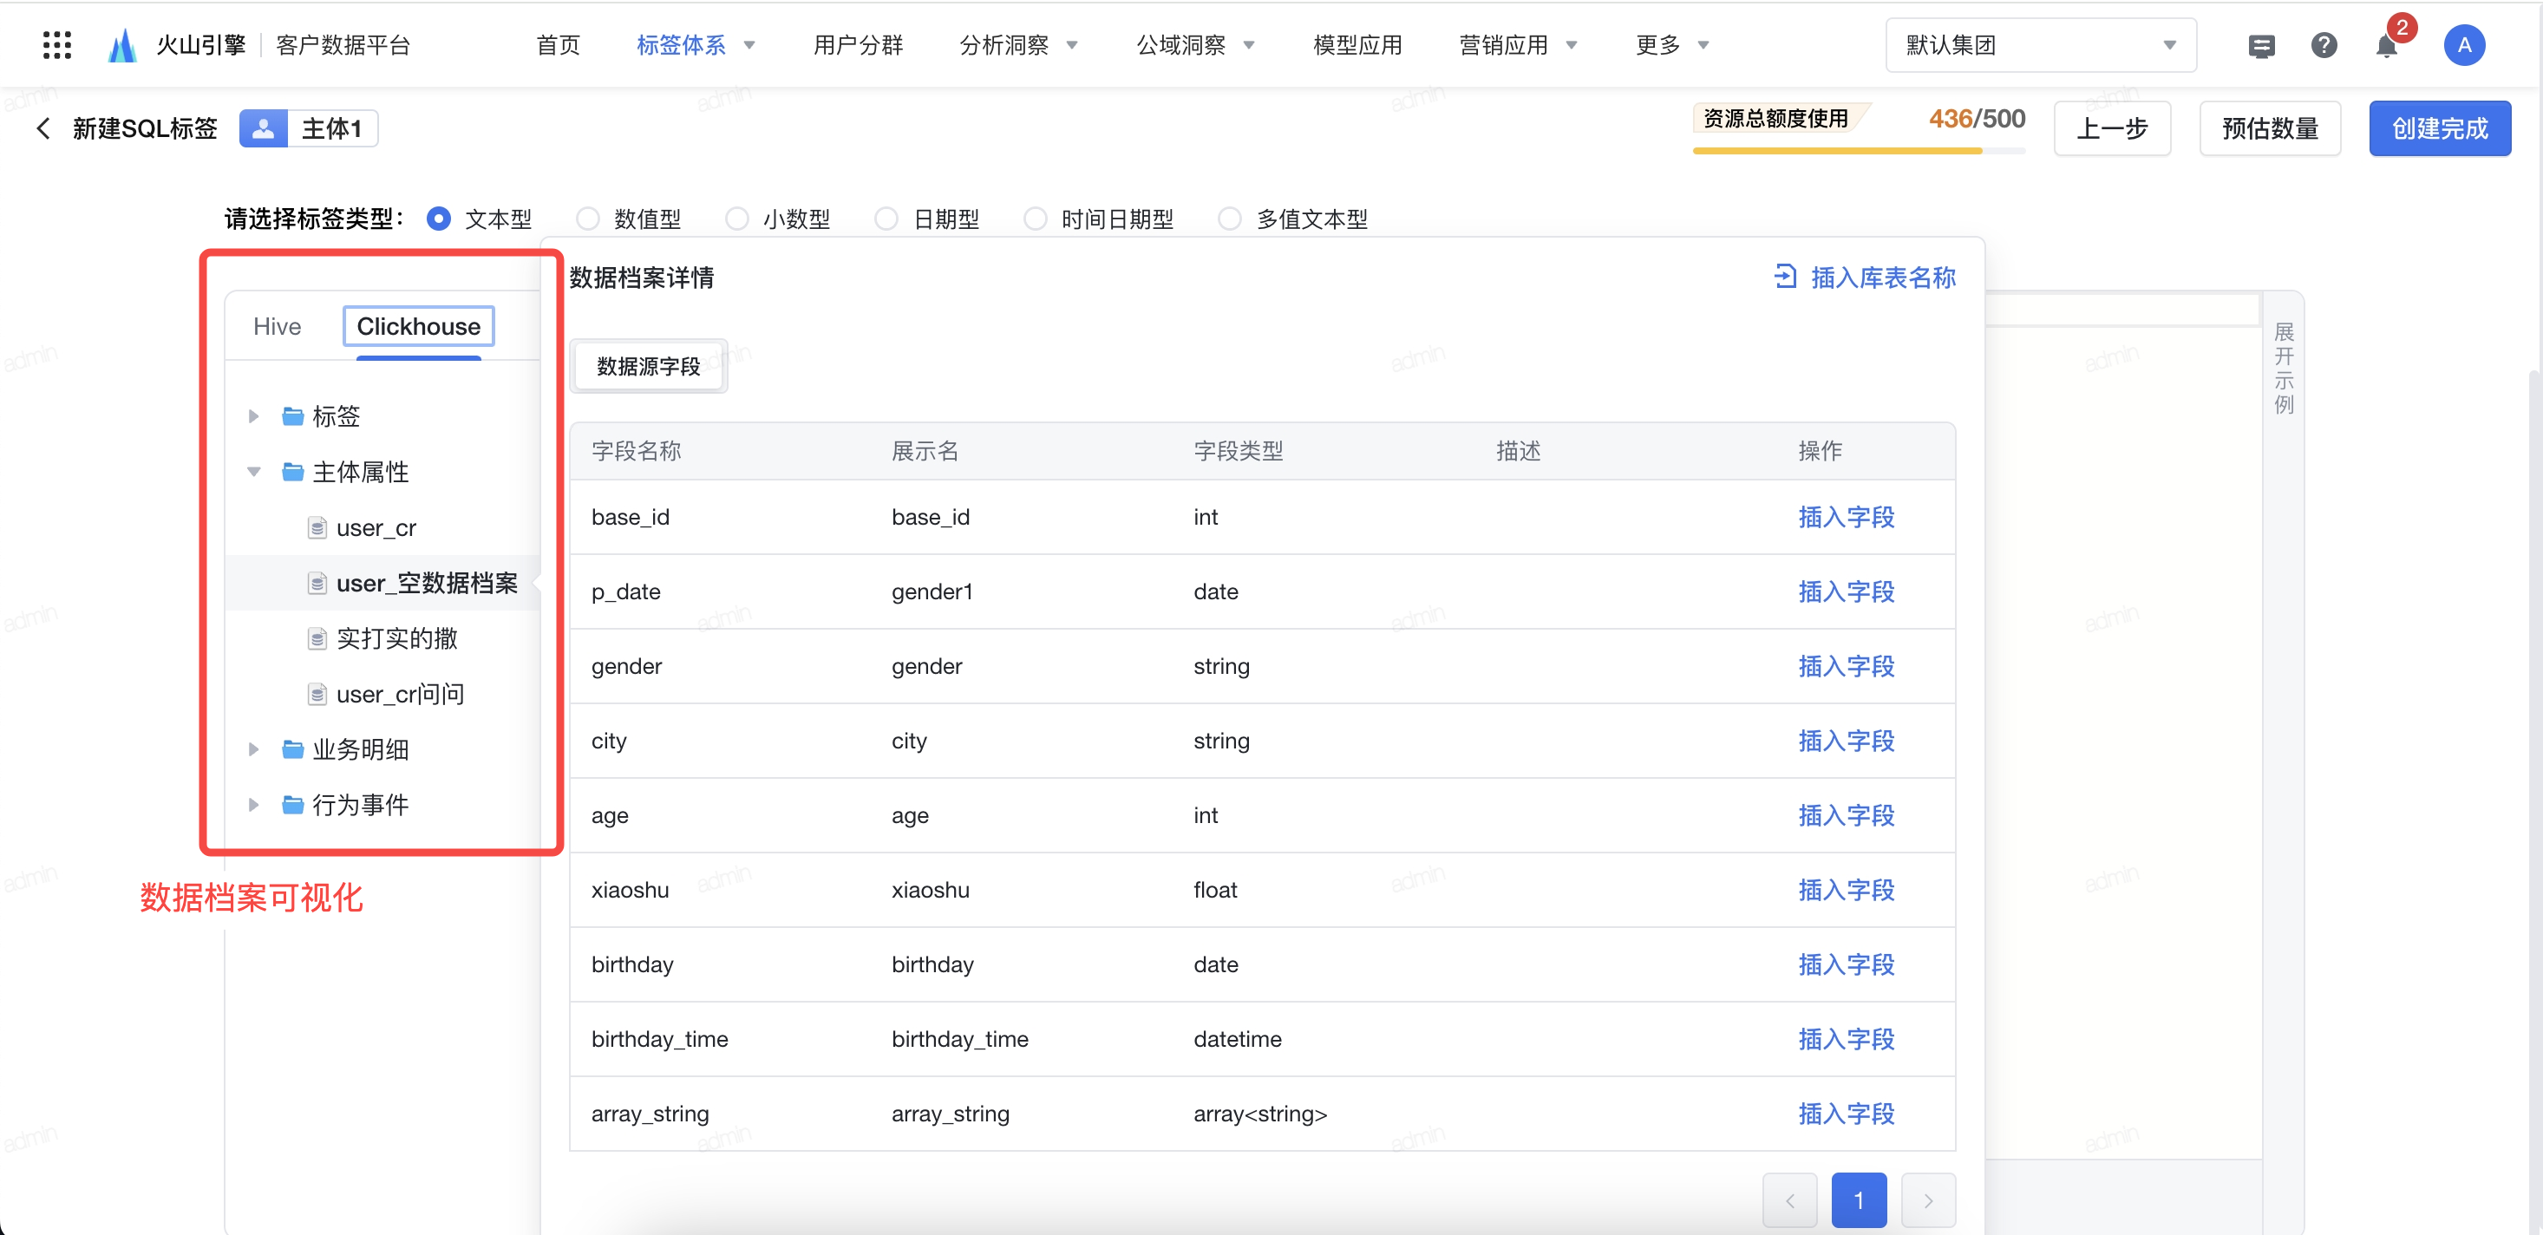Go to previous page arrow in pagination

pyautogui.click(x=1788, y=1199)
